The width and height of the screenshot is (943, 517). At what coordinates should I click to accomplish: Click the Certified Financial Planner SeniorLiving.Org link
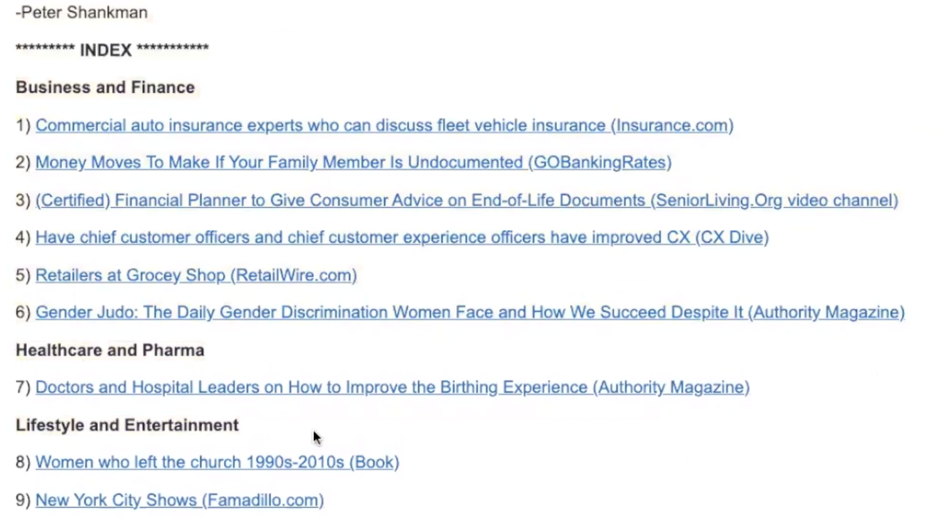coord(466,200)
